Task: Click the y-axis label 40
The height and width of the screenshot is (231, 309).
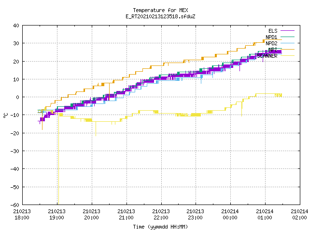Action: point(16,26)
